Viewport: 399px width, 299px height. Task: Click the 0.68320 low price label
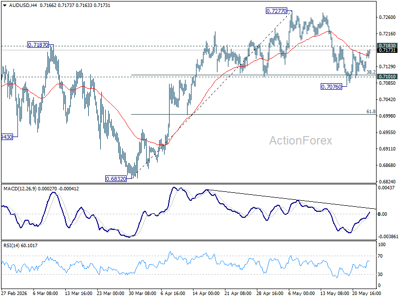(116, 179)
